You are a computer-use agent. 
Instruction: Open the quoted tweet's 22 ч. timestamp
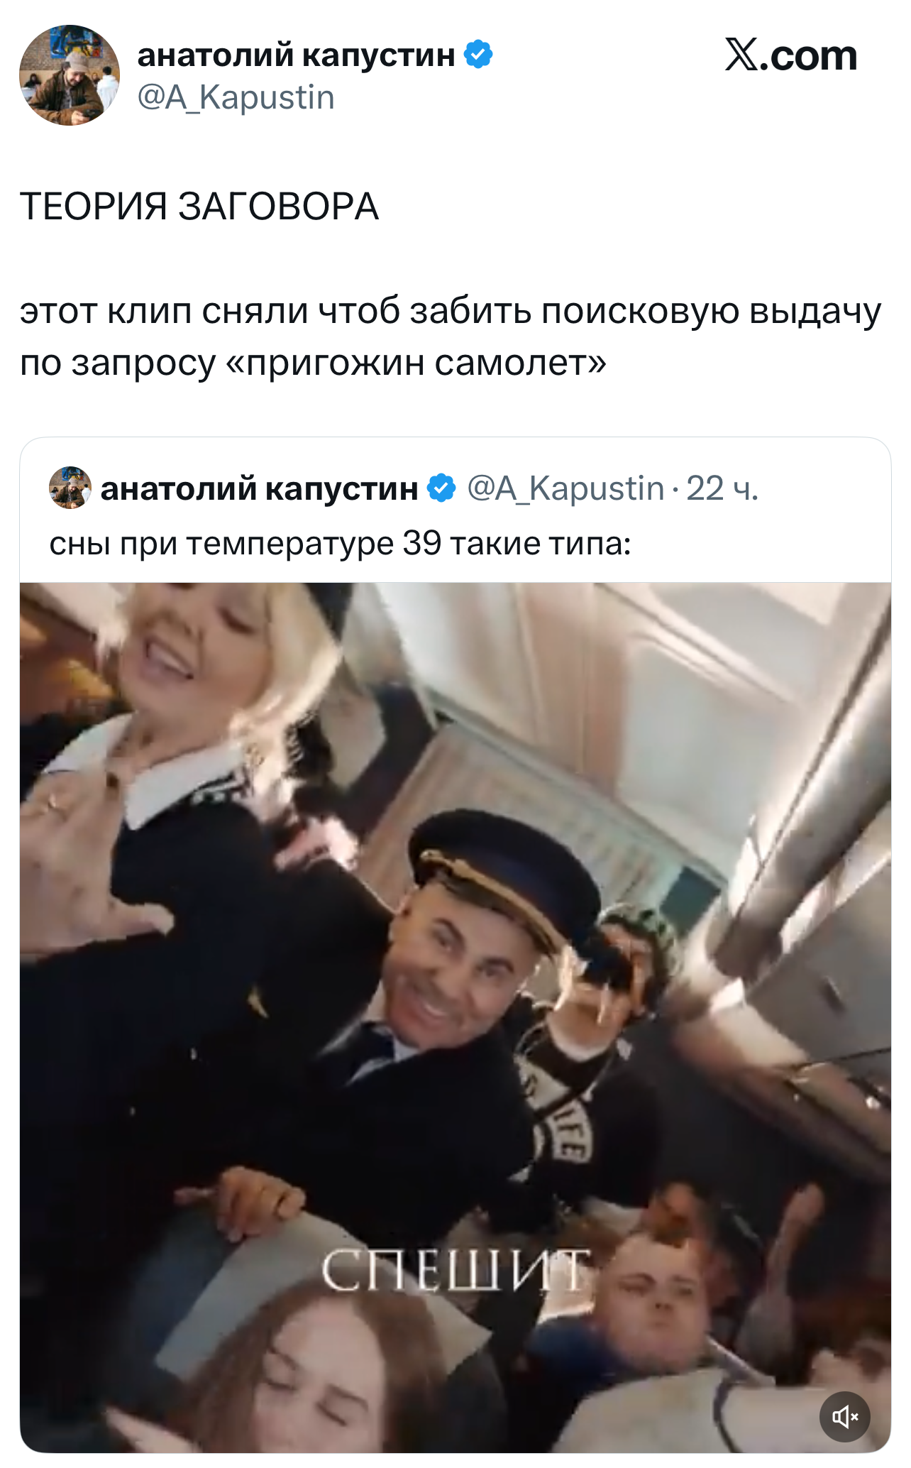722,488
